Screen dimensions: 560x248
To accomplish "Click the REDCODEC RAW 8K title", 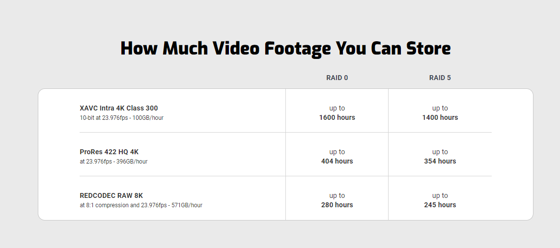I will point(111,195).
